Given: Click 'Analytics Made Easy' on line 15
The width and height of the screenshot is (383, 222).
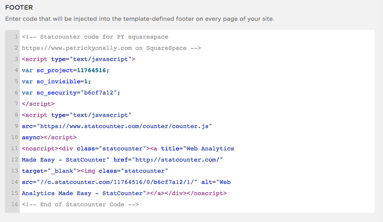Looking at the screenshot, I should (x=56, y=193).
